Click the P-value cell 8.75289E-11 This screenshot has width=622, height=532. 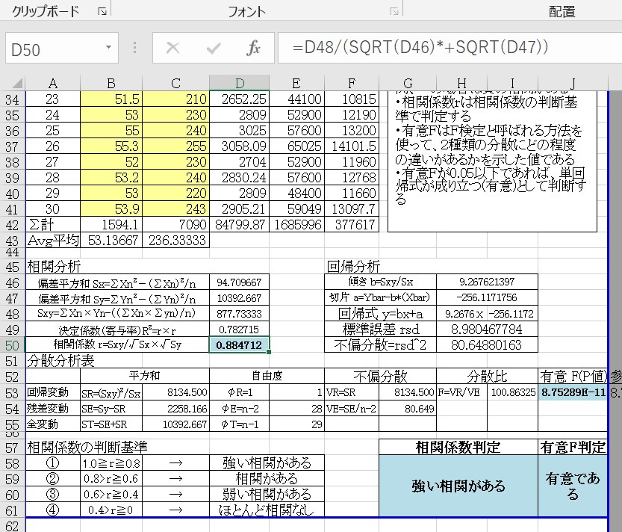point(573,392)
